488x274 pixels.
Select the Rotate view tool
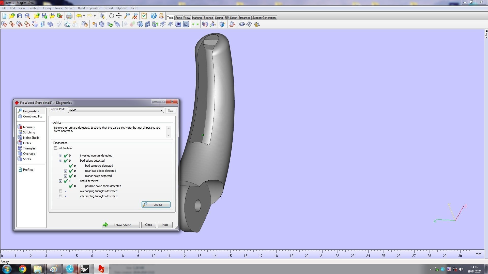click(x=111, y=16)
